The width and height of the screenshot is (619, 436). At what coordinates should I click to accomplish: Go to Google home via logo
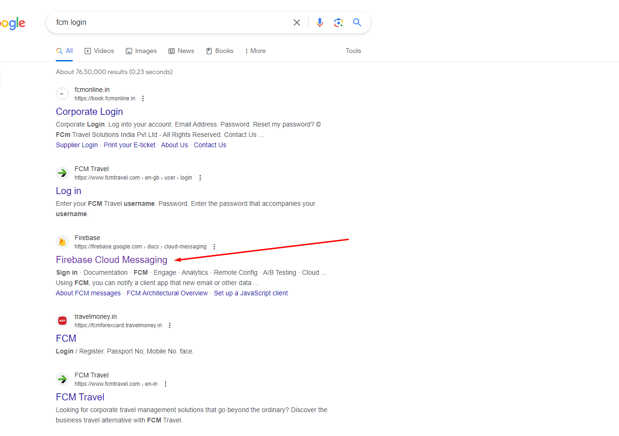point(13,23)
